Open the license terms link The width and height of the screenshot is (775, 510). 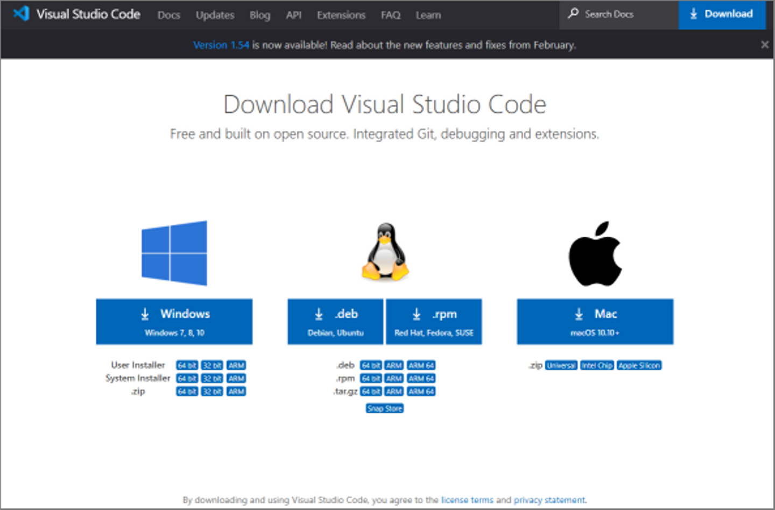[x=467, y=500]
